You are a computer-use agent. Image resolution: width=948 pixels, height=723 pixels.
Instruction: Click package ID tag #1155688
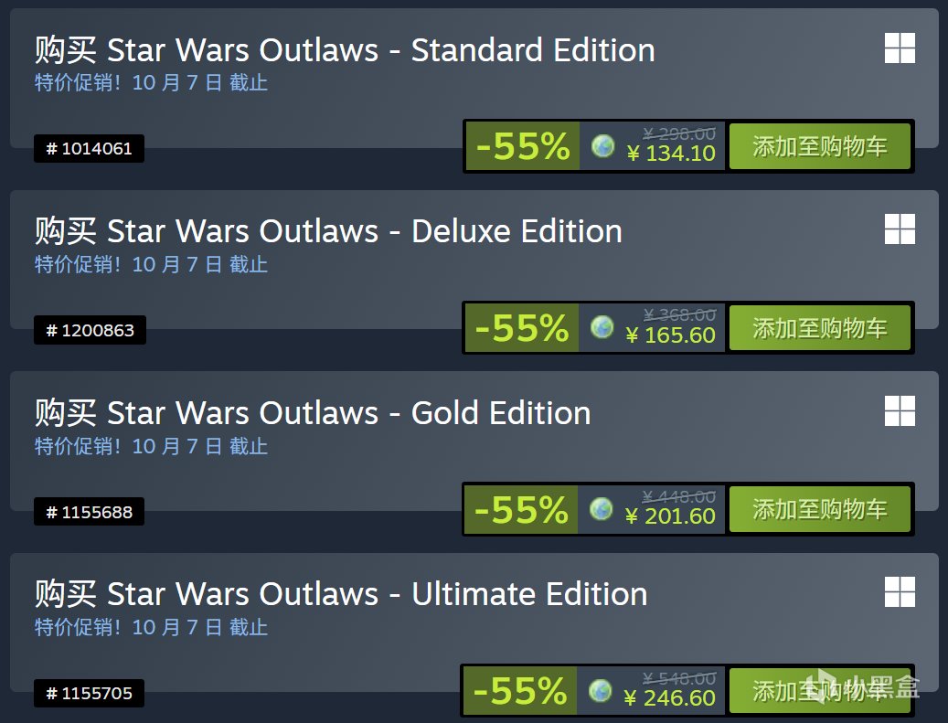click(x=90, y=512)
